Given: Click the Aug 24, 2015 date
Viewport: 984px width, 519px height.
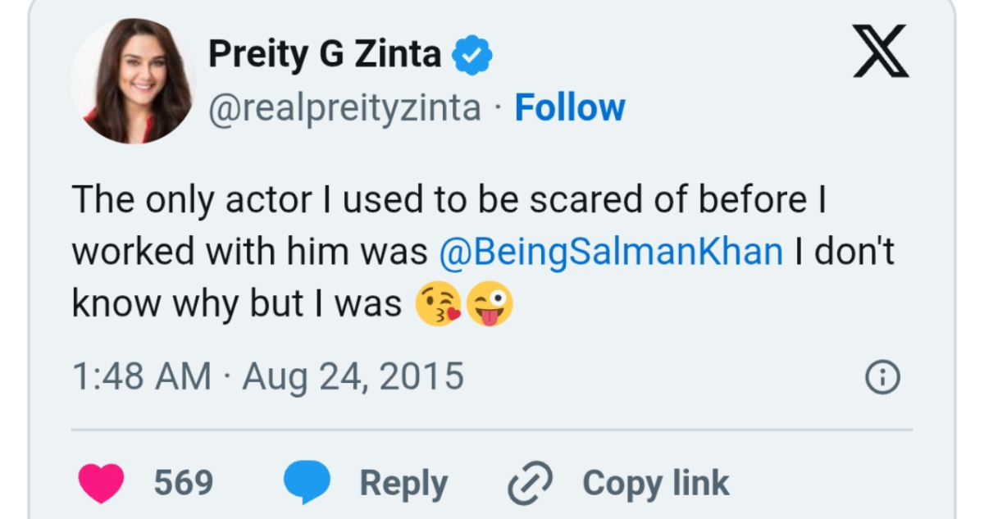Looking at the screenshot, I should click(x=353, y=377).
